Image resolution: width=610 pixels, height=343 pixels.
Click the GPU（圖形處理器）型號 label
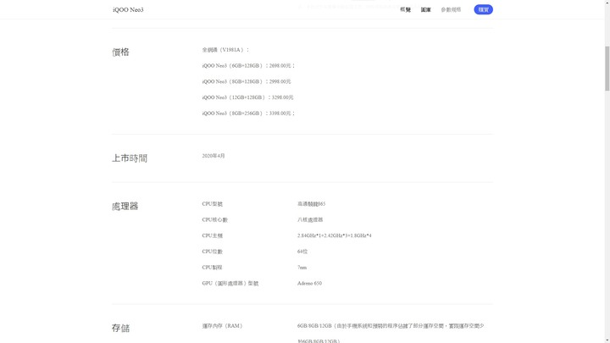[x=230, y=284]
